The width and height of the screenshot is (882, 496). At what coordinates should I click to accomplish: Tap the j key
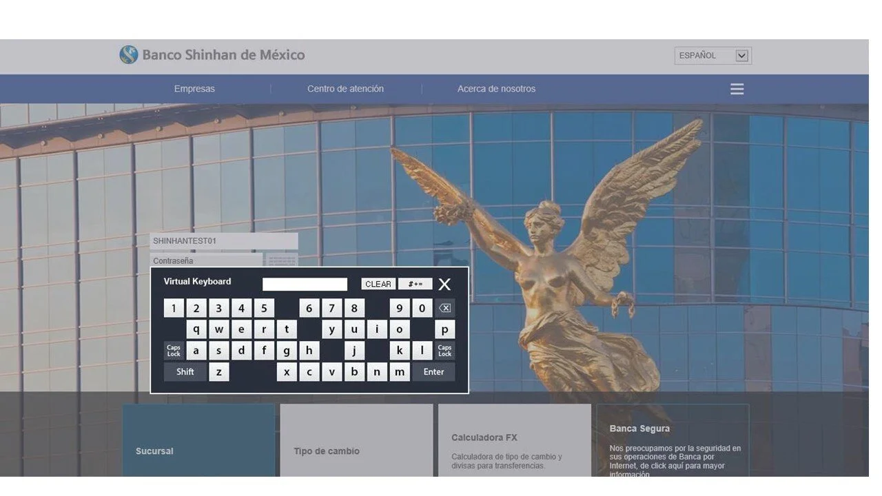[354, 351]
